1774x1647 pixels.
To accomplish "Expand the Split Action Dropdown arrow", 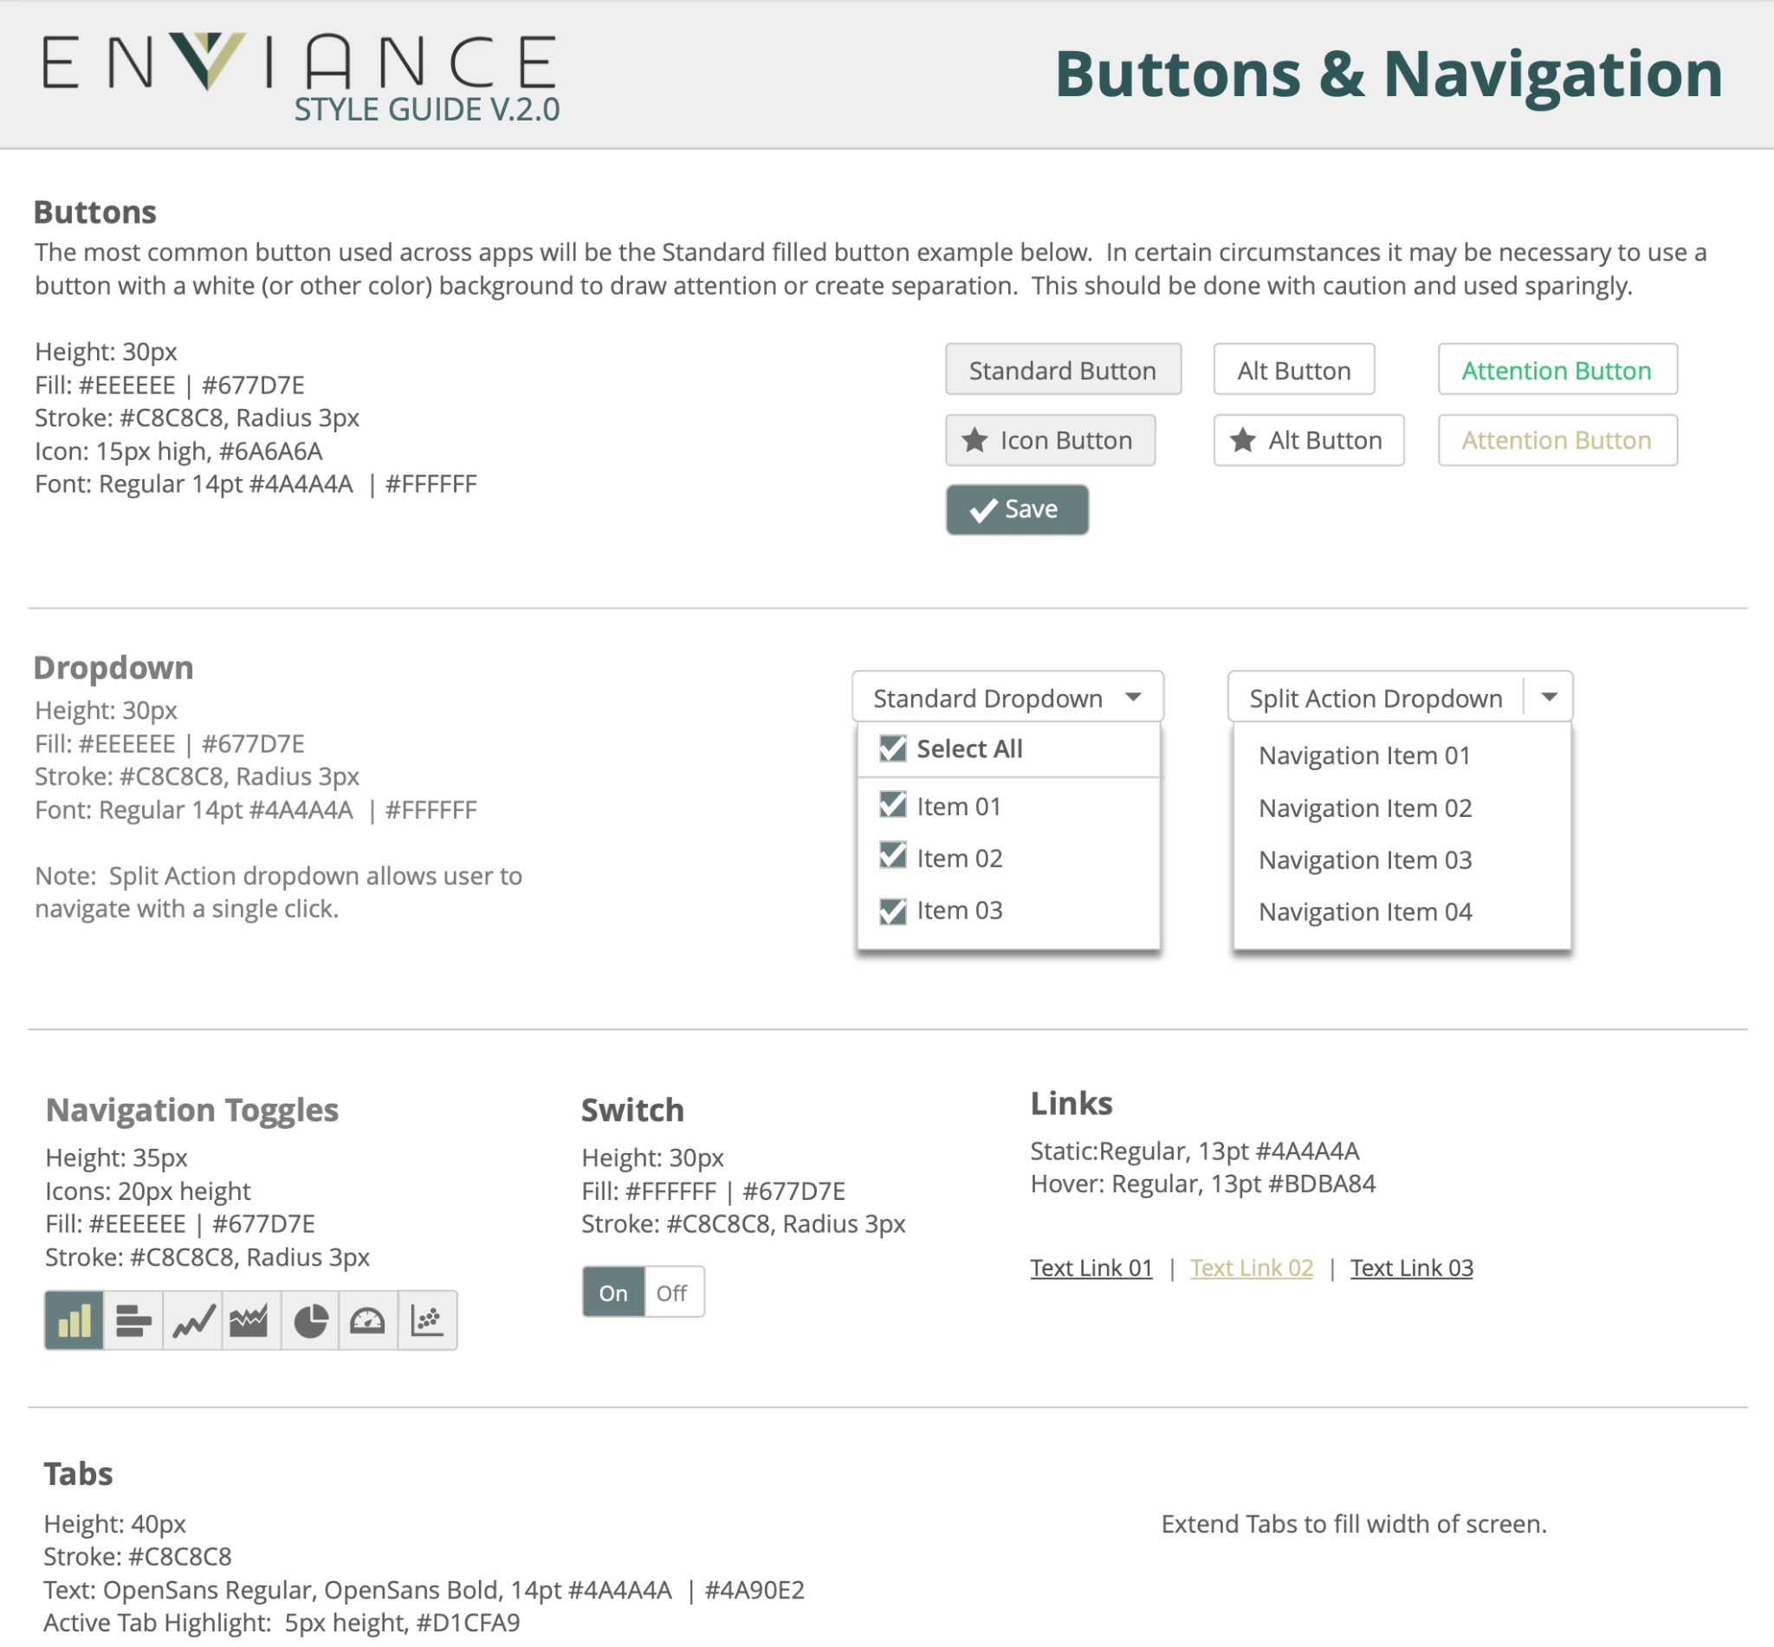I will (1550, 697).
